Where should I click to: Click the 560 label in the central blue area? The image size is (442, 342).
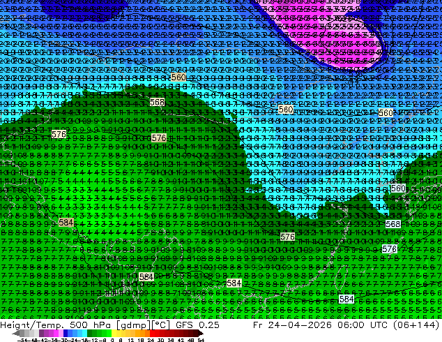pos(286,110)
